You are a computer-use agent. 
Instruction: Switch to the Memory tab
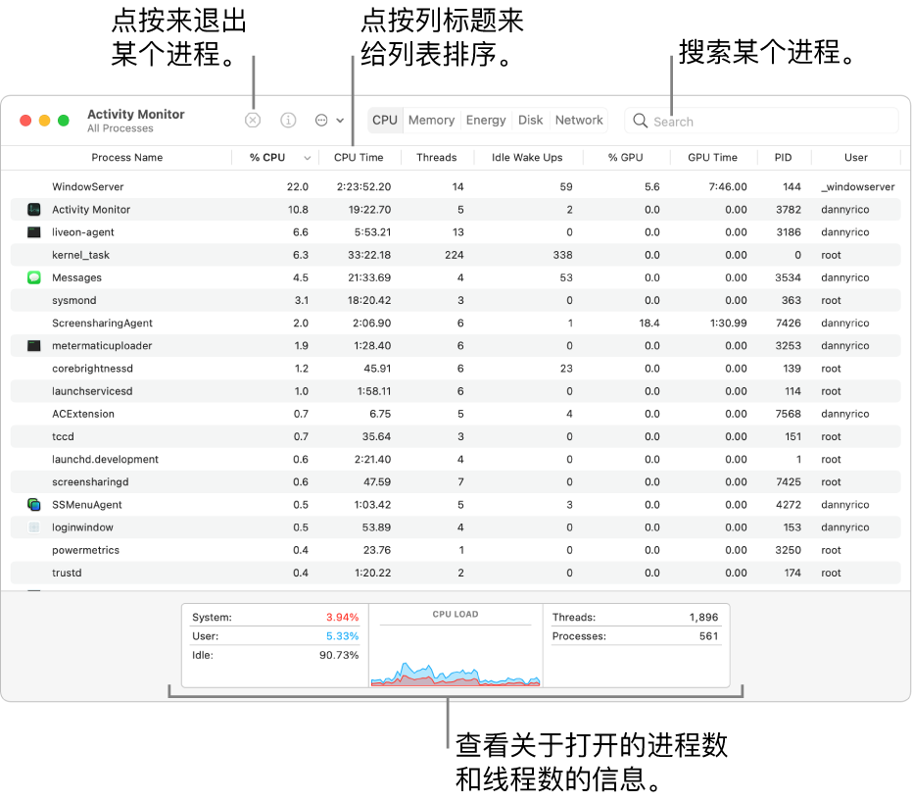click(x=431, y=120)
